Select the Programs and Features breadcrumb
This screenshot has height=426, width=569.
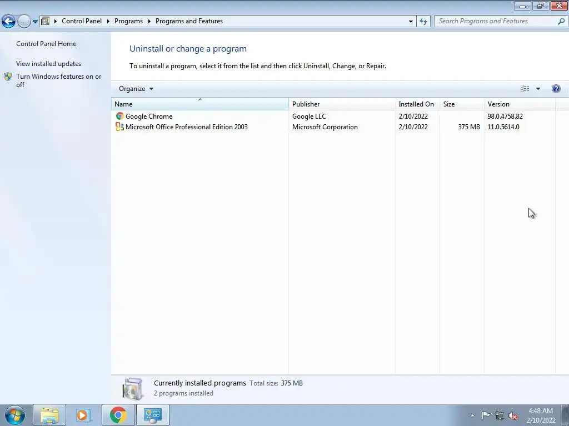(189, 21)
